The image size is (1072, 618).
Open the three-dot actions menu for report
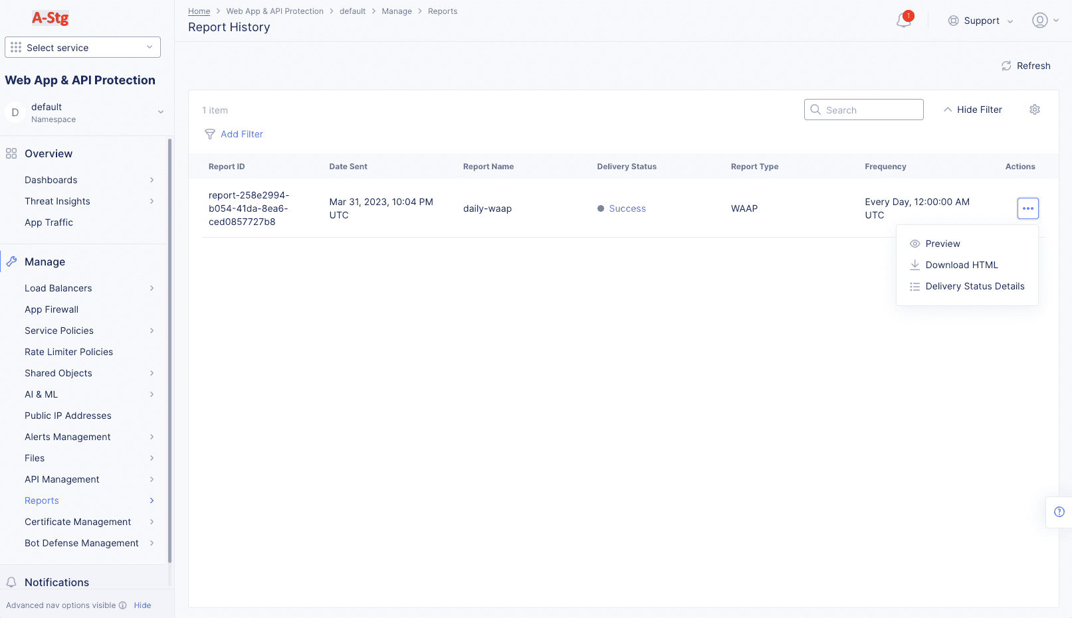coord(1027,208)
